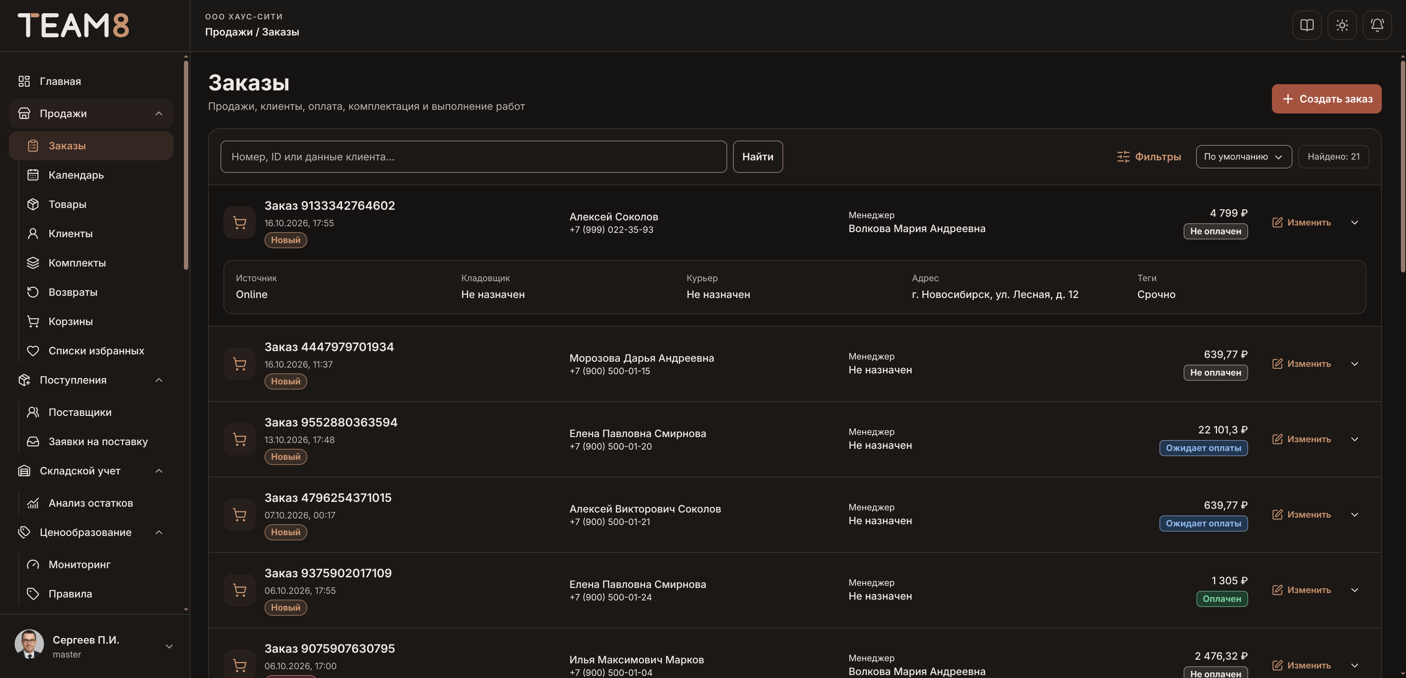Image resolution: width=1406 pixels, height=678 pixels.
Task: Click the main page vertical scrollbar
Action: (1402, 166)
